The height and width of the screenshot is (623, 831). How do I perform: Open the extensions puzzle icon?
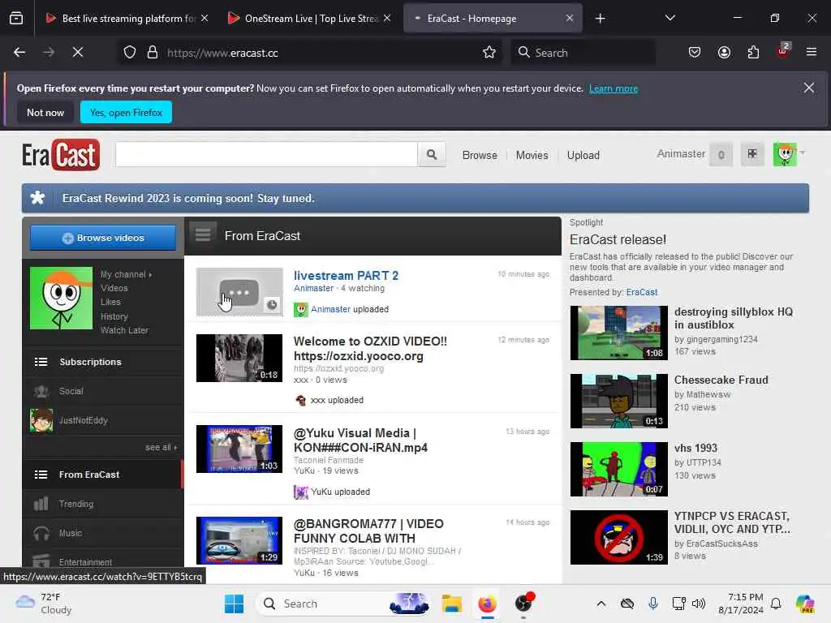pyautogui.click(x=753, y=53)
